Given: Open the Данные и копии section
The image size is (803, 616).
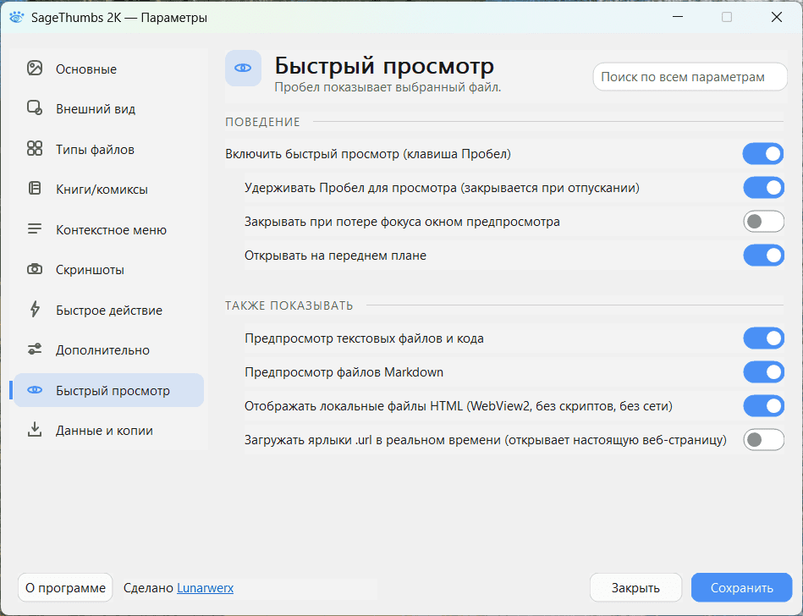Looking at the screenshot, I should point(108,430).
